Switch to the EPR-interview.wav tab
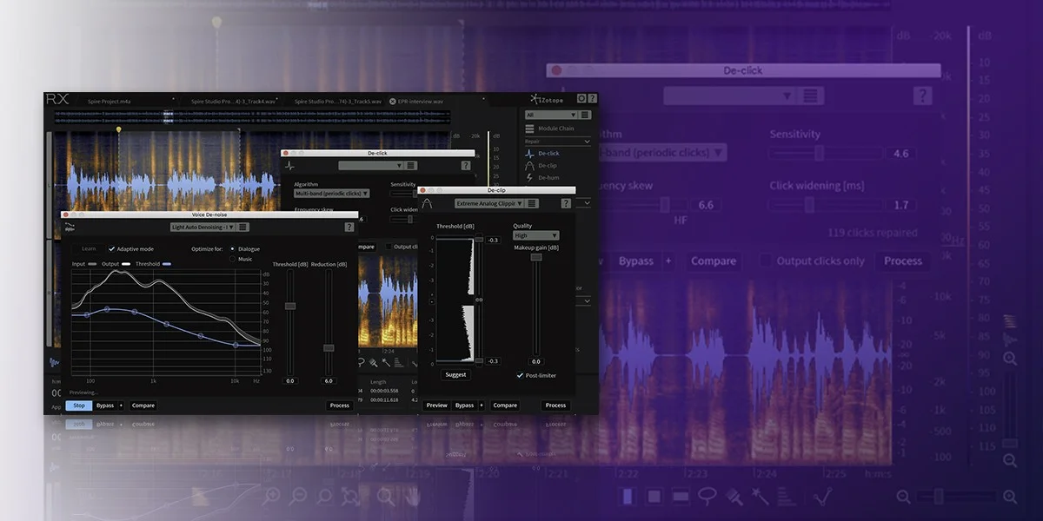 (x=421, y=101)
